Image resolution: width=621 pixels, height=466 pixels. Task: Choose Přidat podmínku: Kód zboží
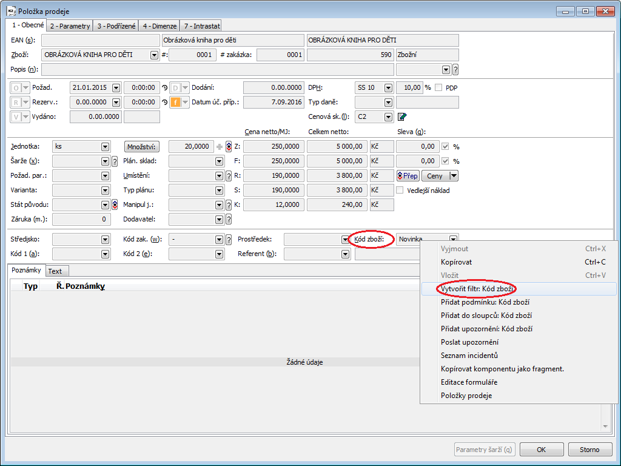(519, 302)
